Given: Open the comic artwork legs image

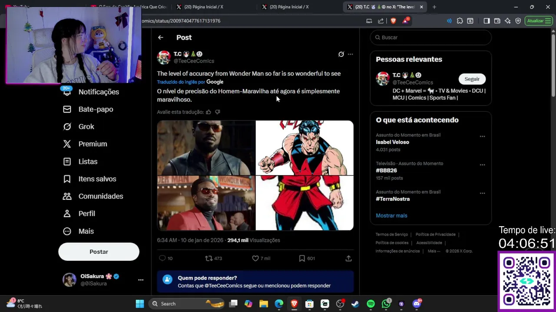Looking at the screenshot, I should pyautogui.click(x=304, y=203).
